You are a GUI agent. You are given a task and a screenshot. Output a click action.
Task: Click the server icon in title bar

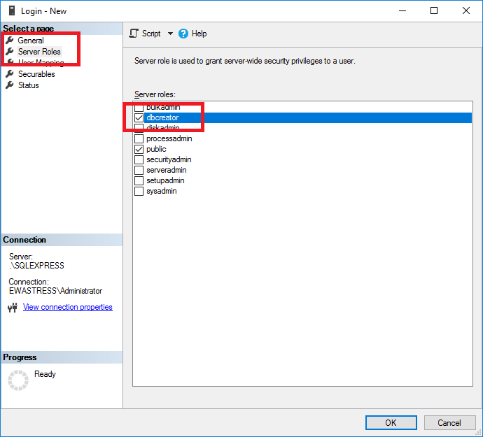pyautogui.click(x=10, y=10)
